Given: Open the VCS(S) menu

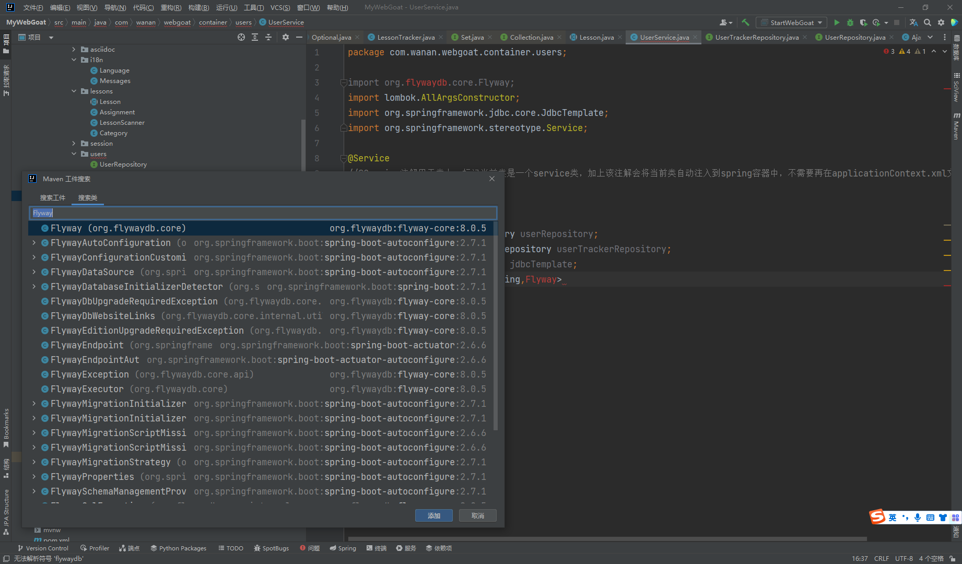Looking at the screenshot, I should click(x=280, y=7).
